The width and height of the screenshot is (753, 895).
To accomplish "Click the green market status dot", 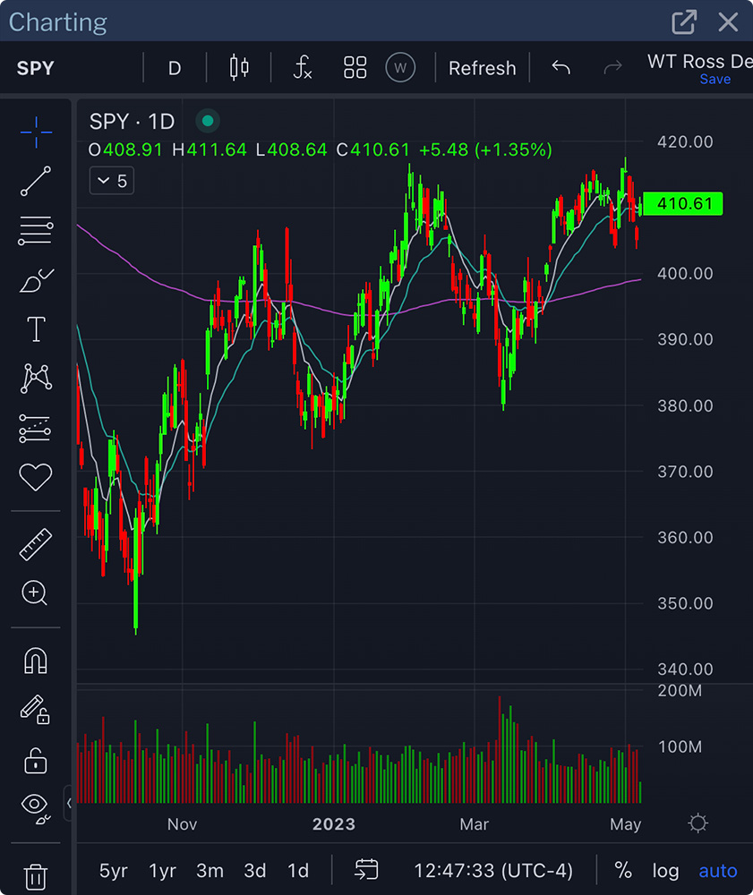I will pyautogui.click(x=208, y=121).
